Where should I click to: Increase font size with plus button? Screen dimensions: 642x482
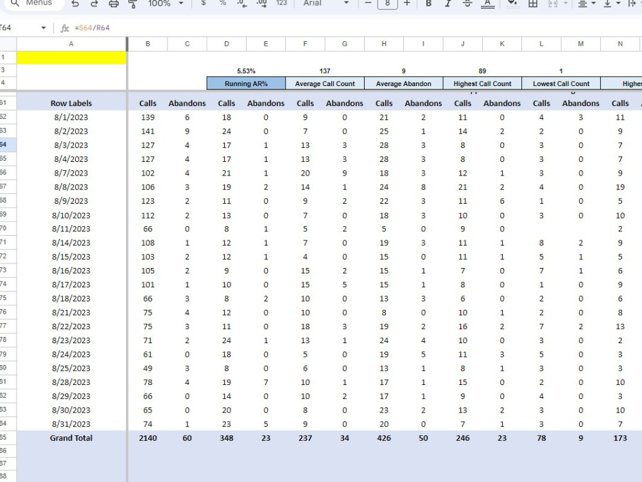406,3
